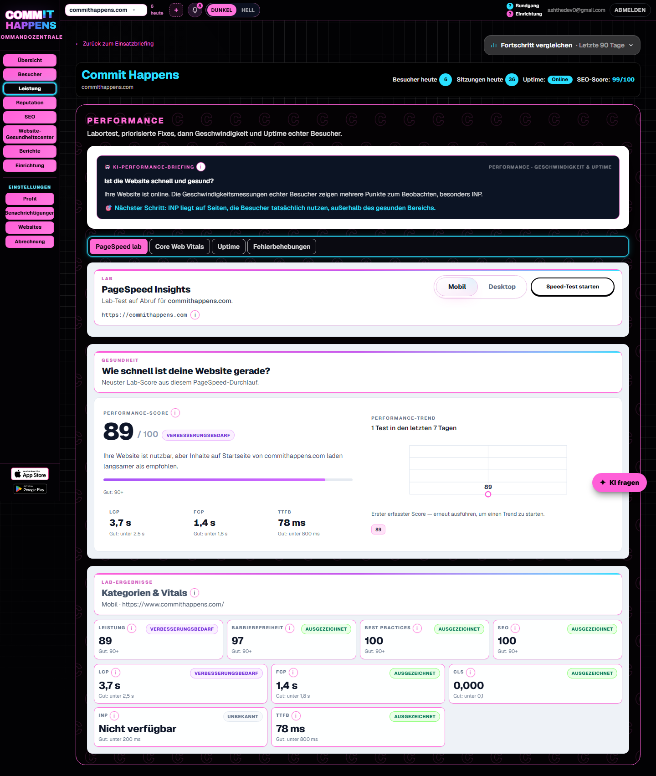Click the info icon next to Kategorien & Vitals

click(x=195, y=593)
